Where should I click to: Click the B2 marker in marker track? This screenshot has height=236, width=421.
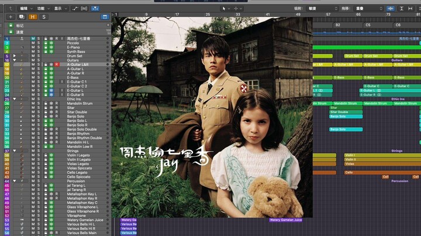pyautogui.click(x=338, y=25)
